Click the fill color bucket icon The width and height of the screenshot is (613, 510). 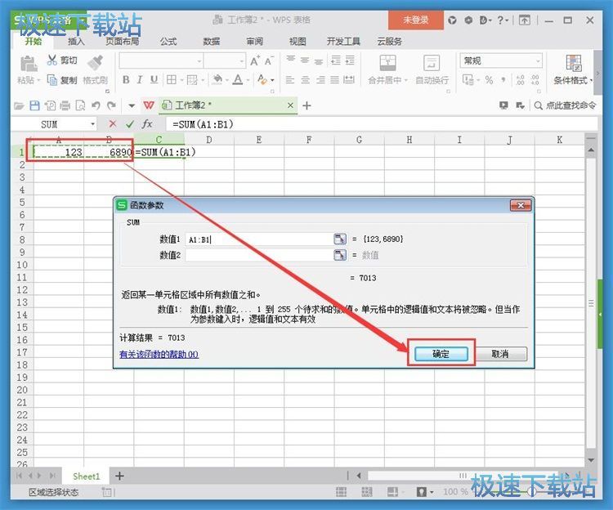point(217,80)
